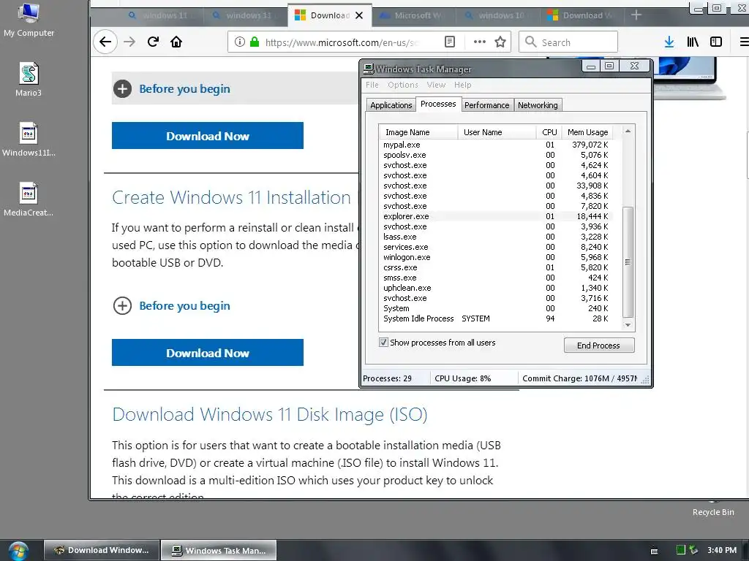749x561 pixels.
Task: Open the browser home page icon
Action: (176, 42)
